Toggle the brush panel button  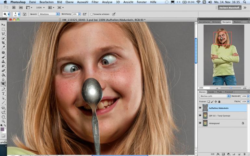point(25,14)
